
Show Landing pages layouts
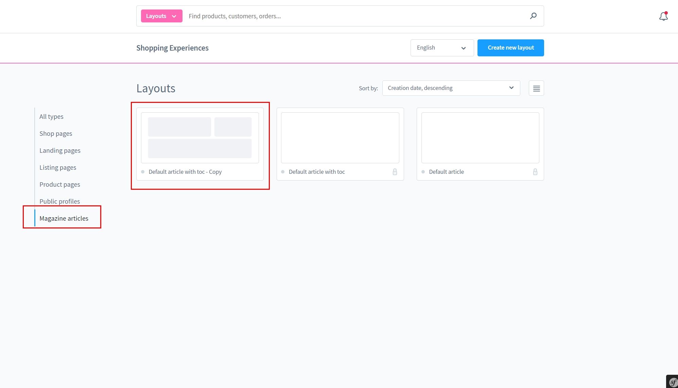tap(60, 150)
